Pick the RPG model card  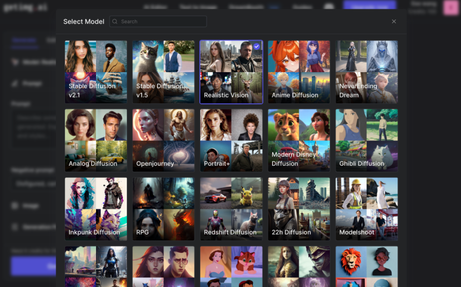pos(163,209)
